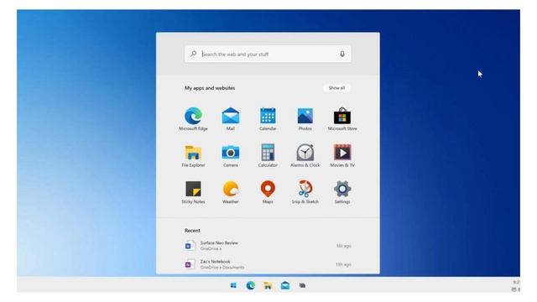Click the clock in the system tray
Viewport: 537px width, 302px height.
516,282
